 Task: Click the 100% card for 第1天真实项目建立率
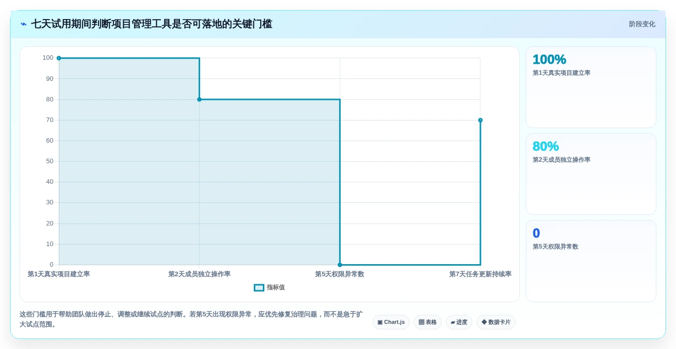coord(591,87)
